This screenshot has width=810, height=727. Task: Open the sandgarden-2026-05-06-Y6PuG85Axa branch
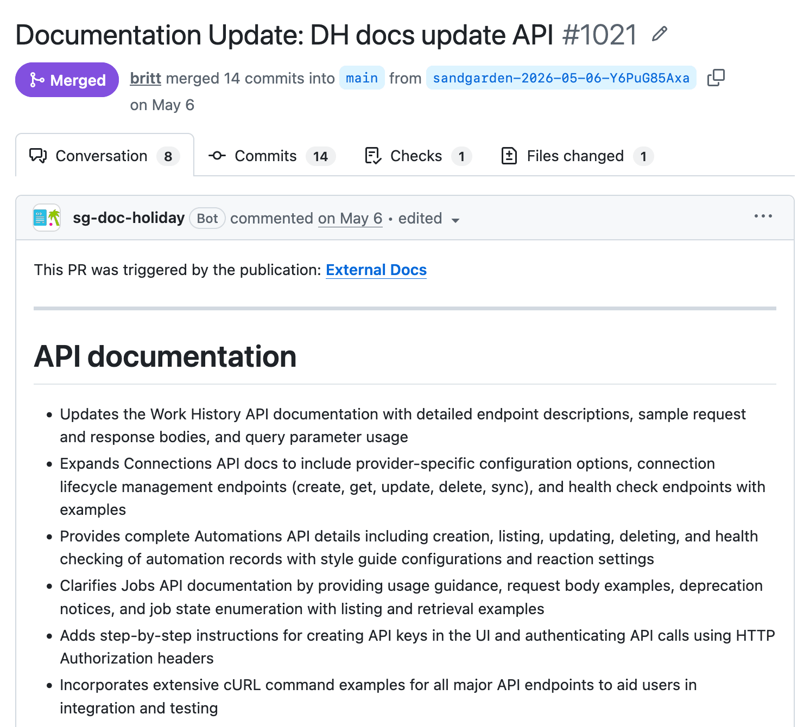tap(561, 78)
